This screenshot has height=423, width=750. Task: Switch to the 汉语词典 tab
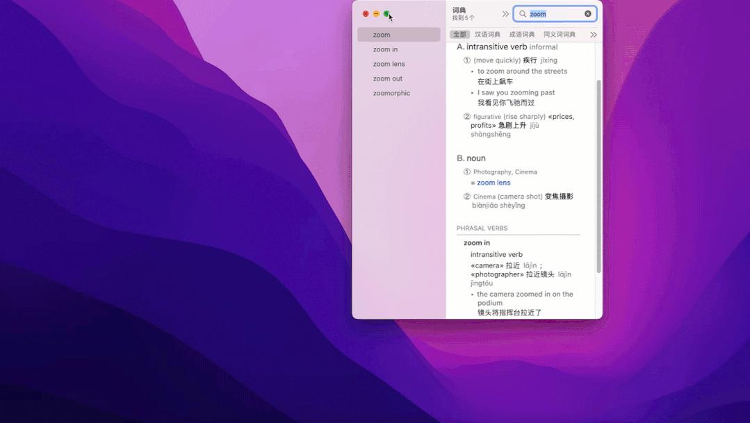(x=487, y=34)
